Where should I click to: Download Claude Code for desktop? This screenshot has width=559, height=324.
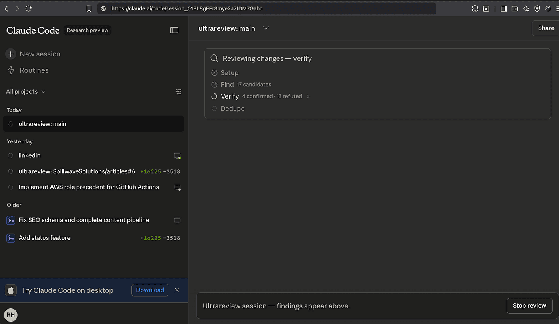pos(150,290)
